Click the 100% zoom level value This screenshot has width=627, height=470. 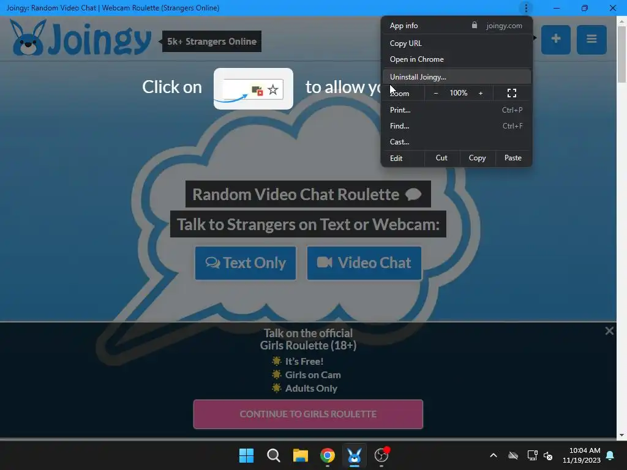(458, 93)
